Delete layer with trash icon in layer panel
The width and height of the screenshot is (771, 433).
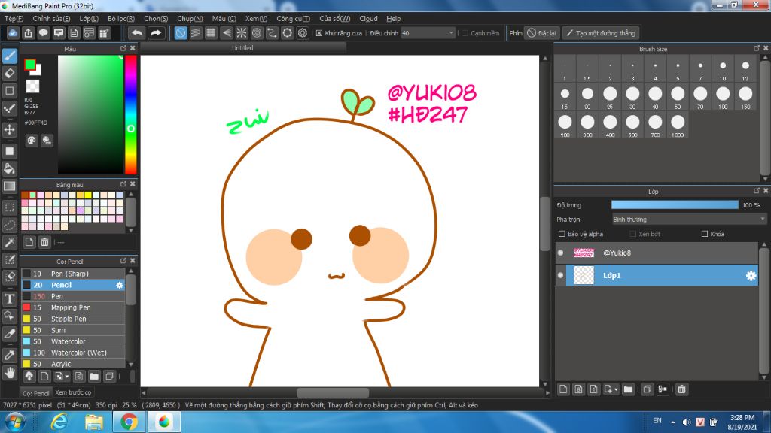coord(681,389)
